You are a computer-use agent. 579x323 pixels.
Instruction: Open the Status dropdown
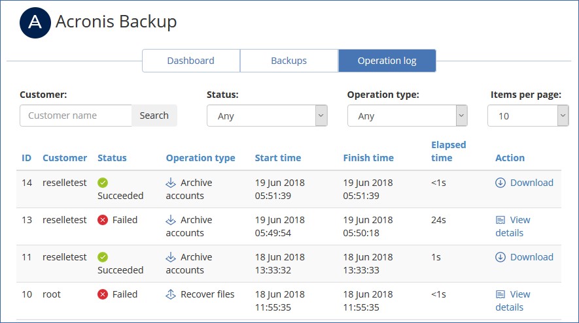point(267,115)
